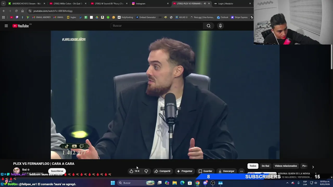Viewport: 333px width, 187px height.
Task: Open the HolyHosting bookmark
Action: pyautogui.click(x=125, y=17)
